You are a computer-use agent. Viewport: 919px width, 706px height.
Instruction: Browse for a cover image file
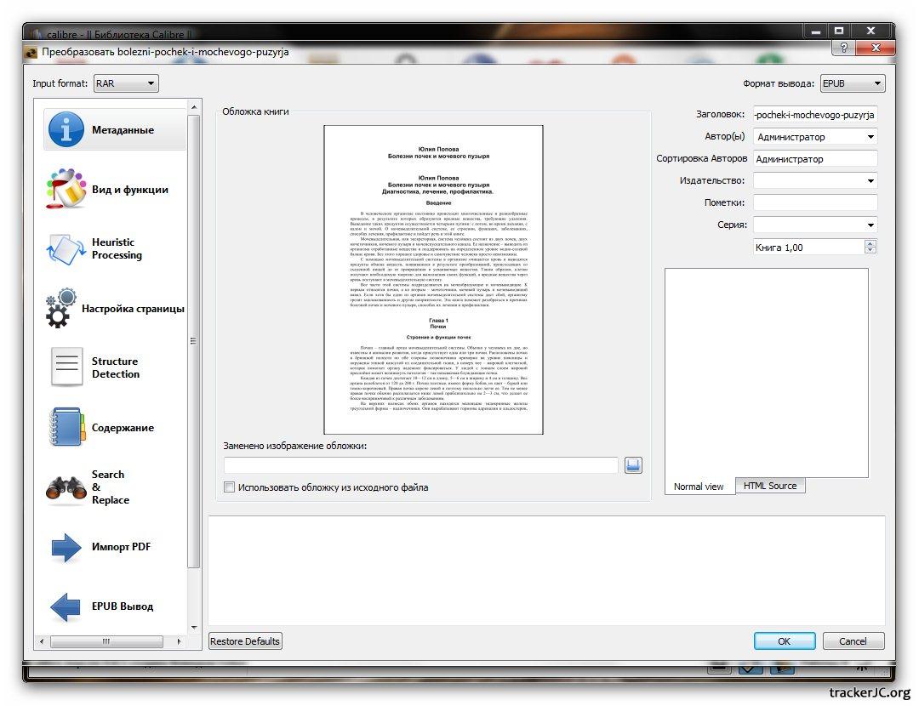click(x=633, y=465)
